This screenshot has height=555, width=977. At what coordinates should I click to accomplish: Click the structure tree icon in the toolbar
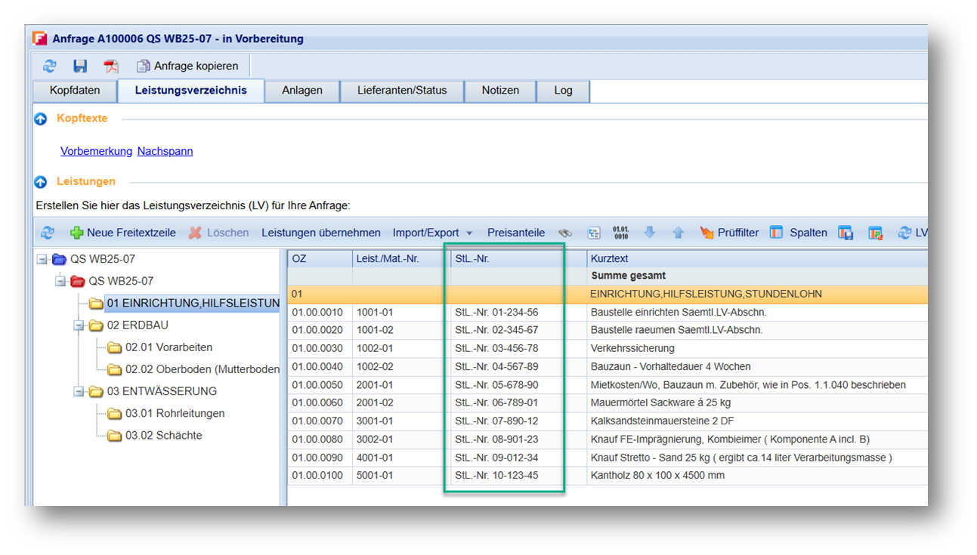594,233
